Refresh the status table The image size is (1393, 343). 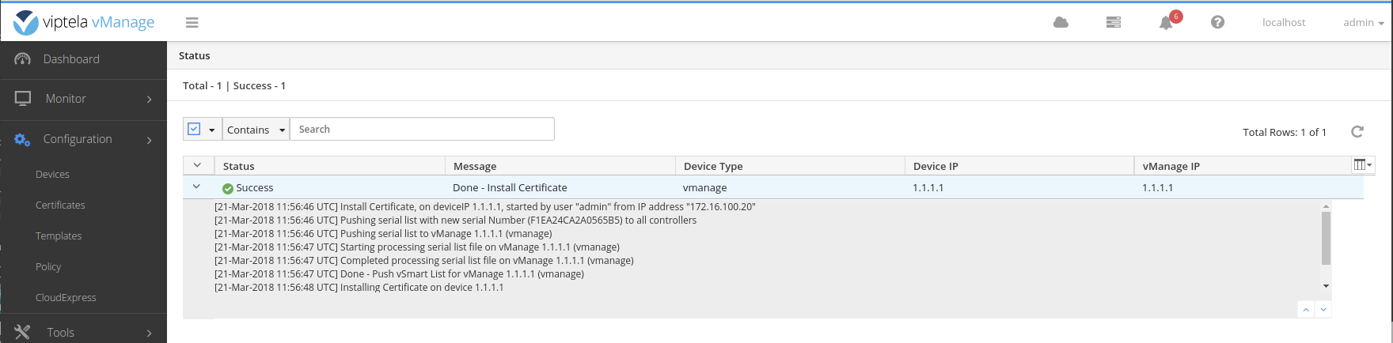1357,132
